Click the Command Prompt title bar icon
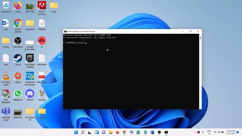 pyautogui.click(x=65, y=31)
